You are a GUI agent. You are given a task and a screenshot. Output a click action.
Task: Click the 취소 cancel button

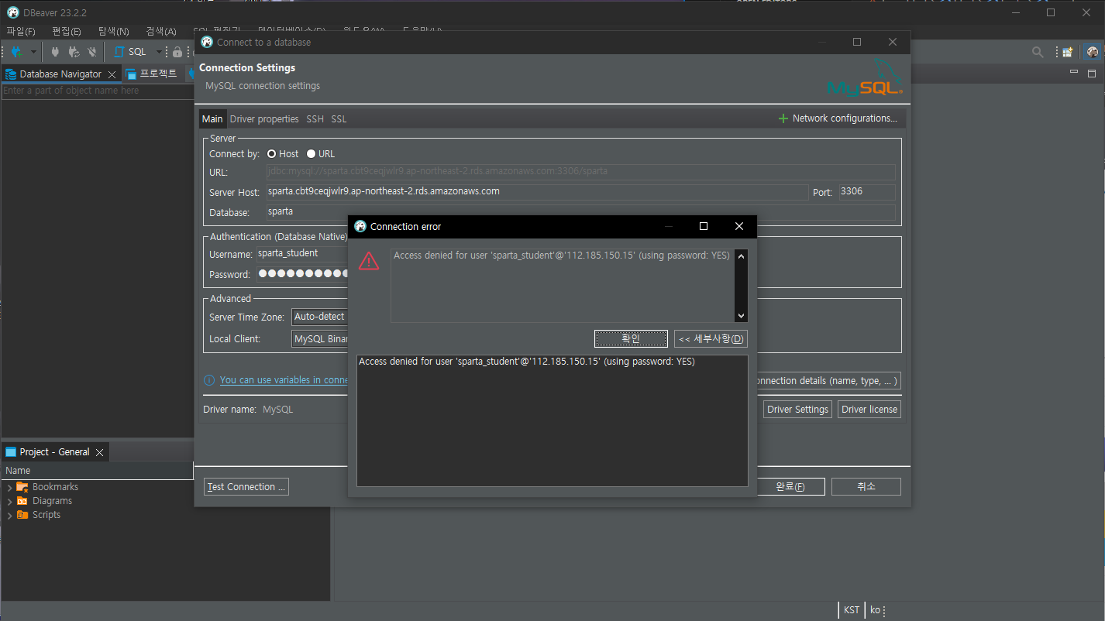[866, 487]
